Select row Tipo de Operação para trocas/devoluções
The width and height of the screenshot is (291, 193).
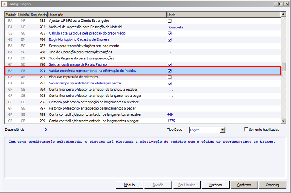pos(143,52)
